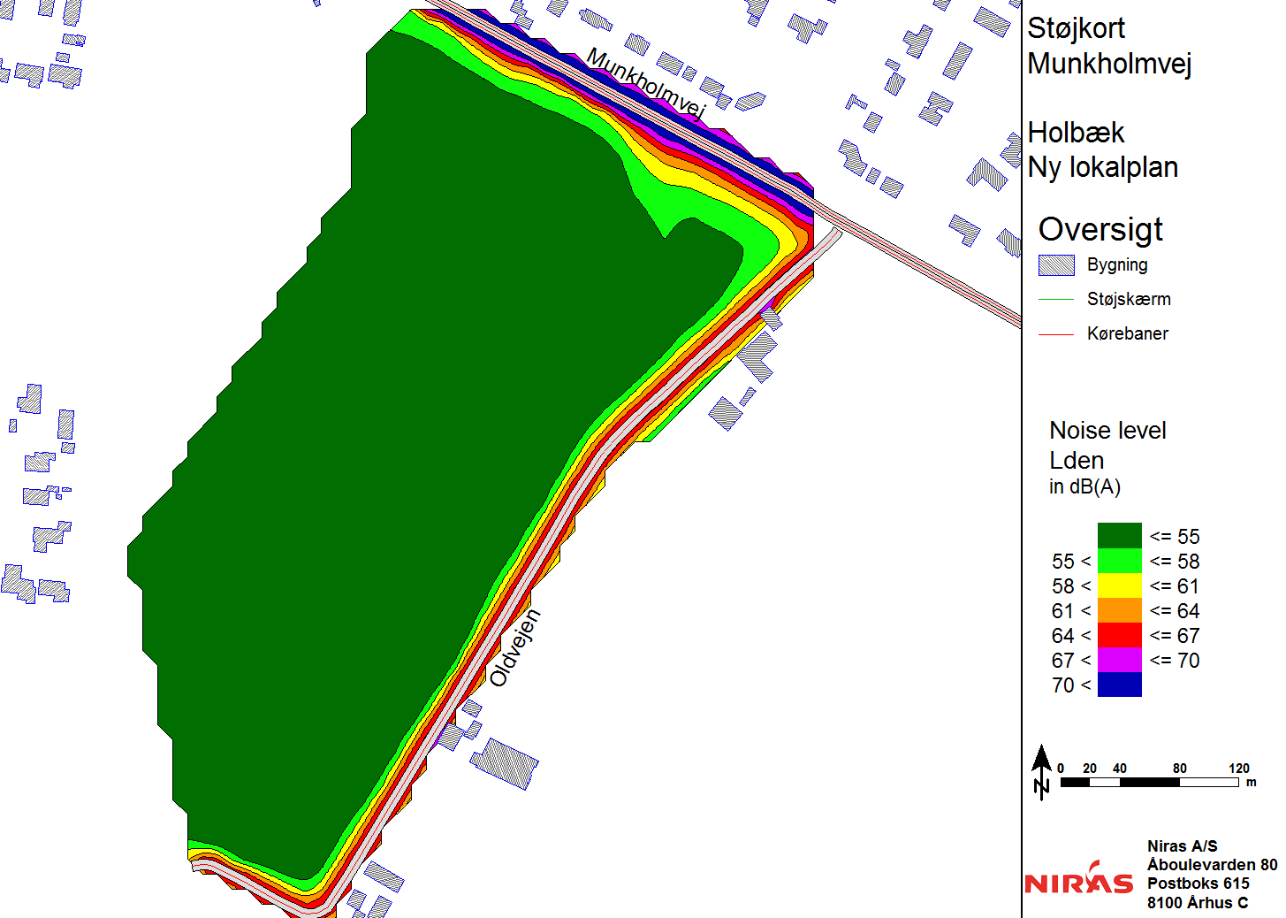
Task: Click the NIRAS company logo
Action: [x=1078, y=880]
